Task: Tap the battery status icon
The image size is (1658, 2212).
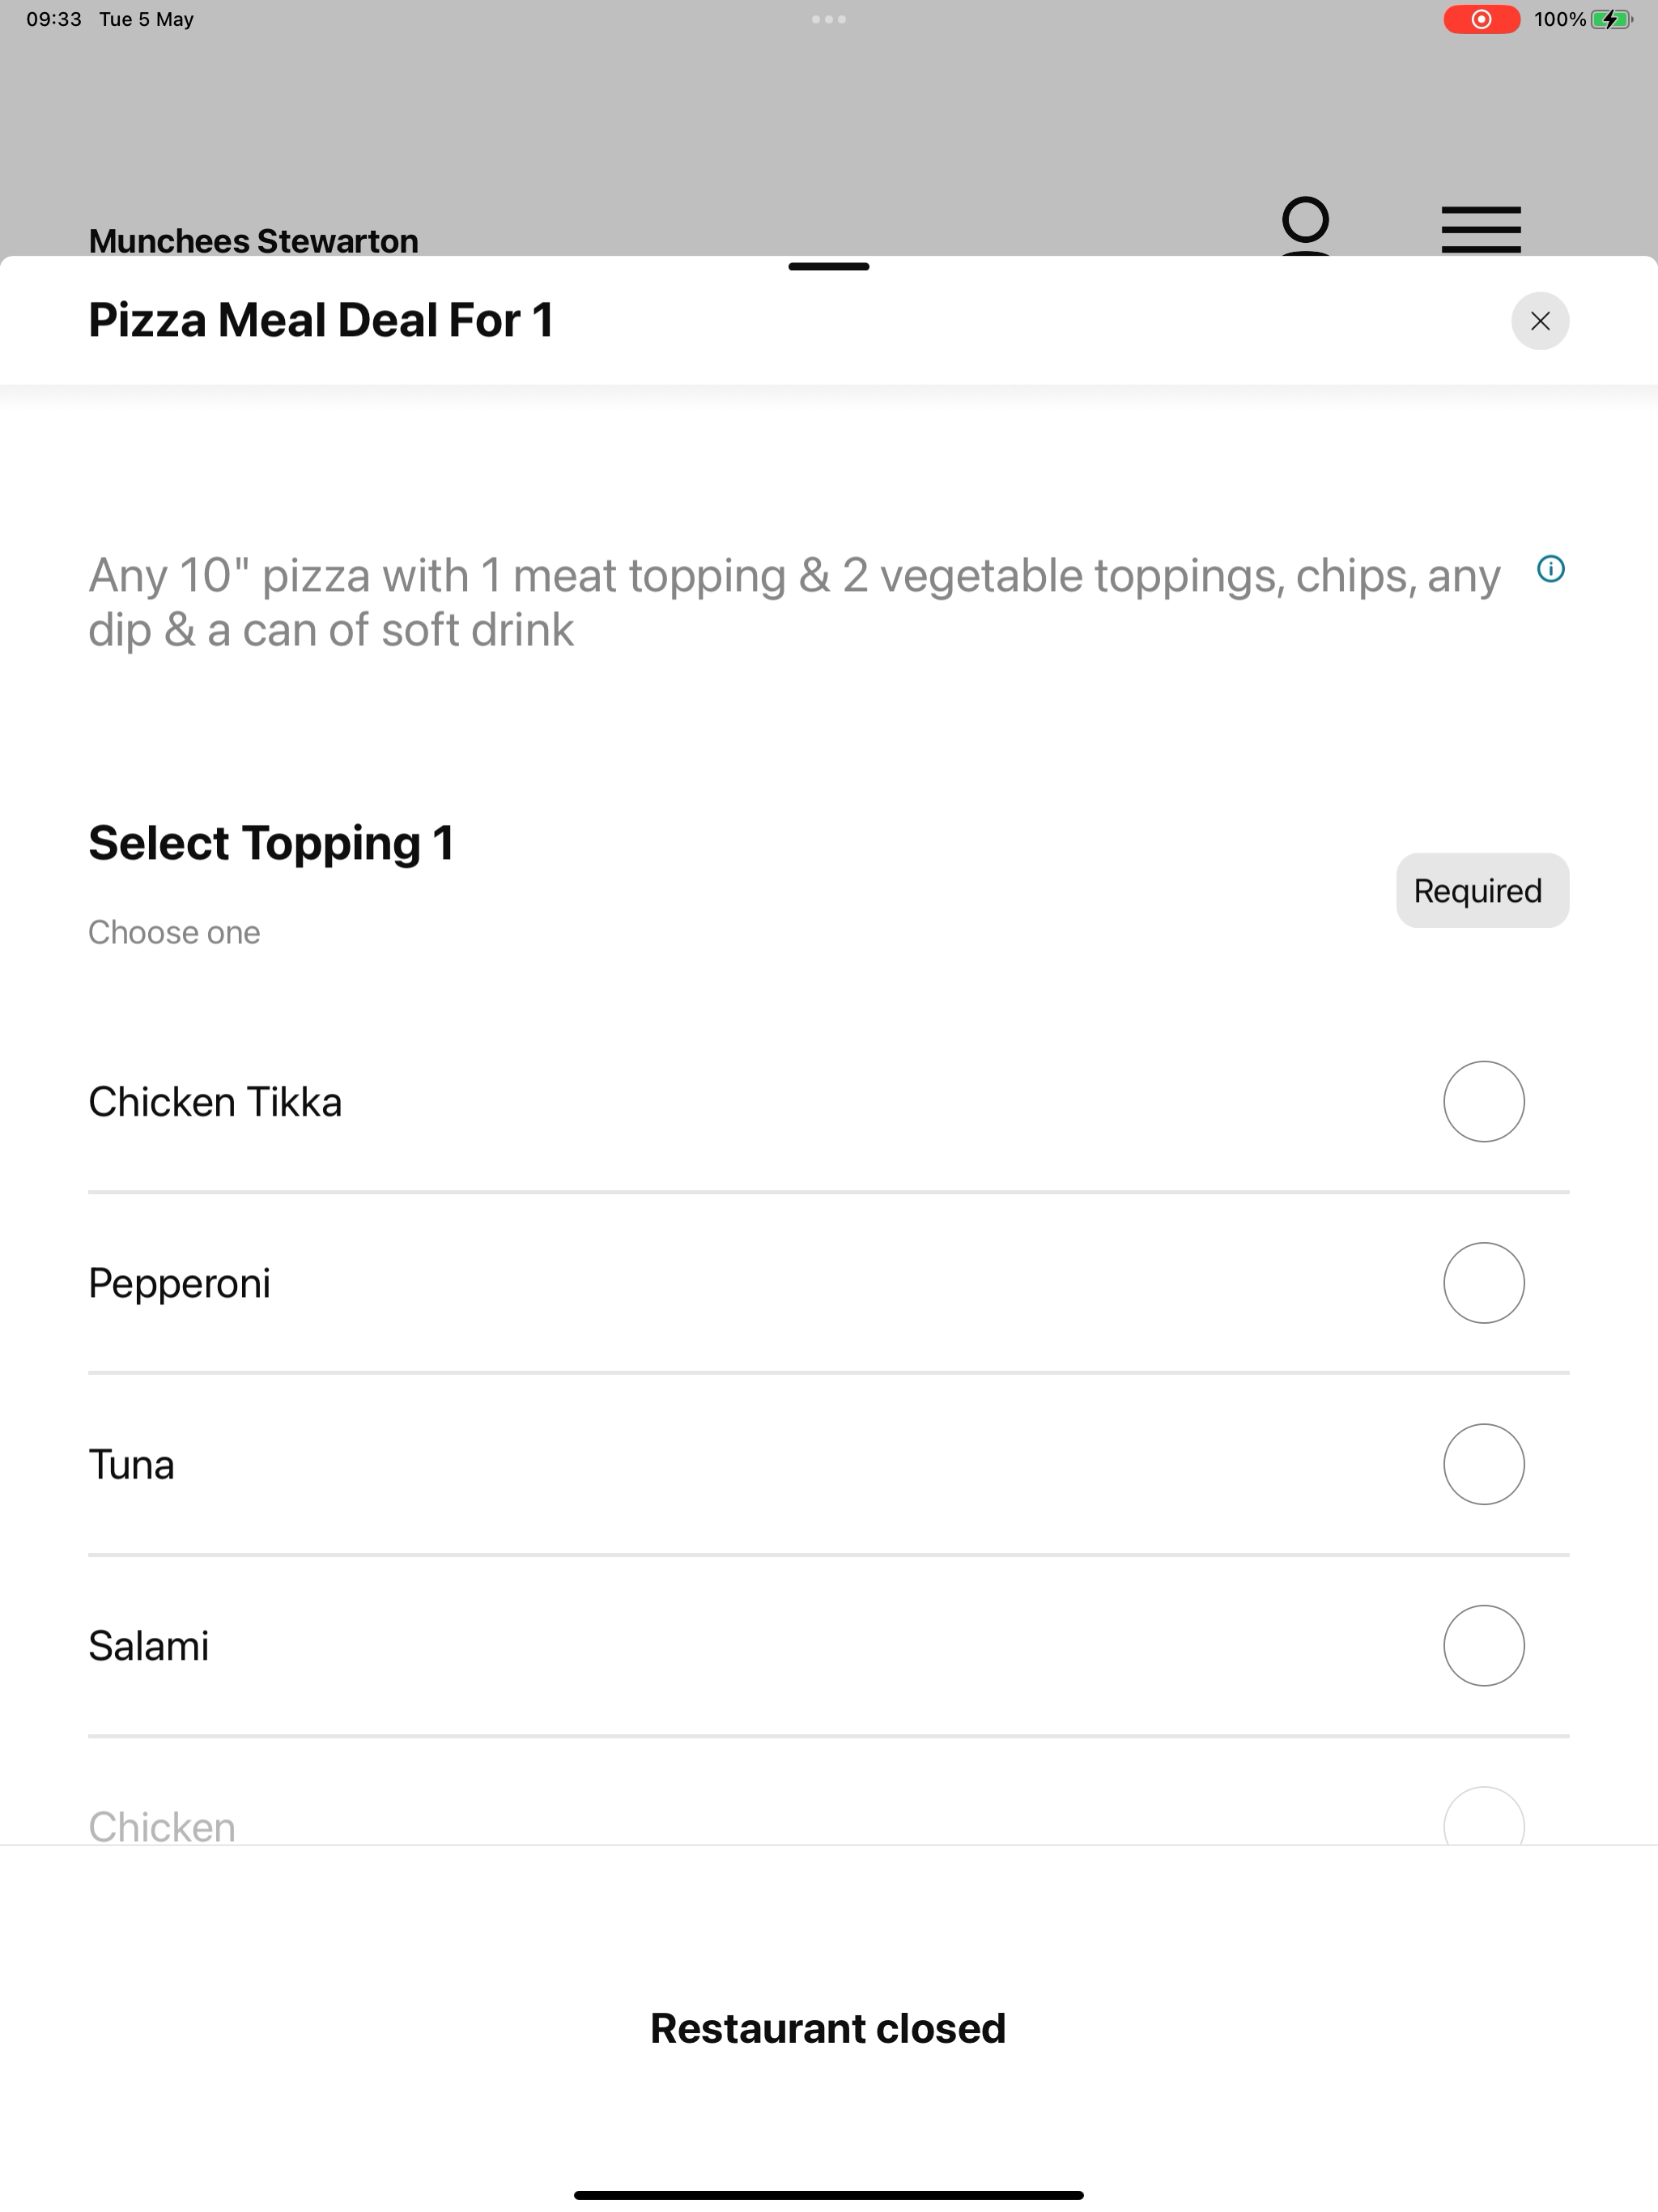Action: click(x=1611, y=19)
